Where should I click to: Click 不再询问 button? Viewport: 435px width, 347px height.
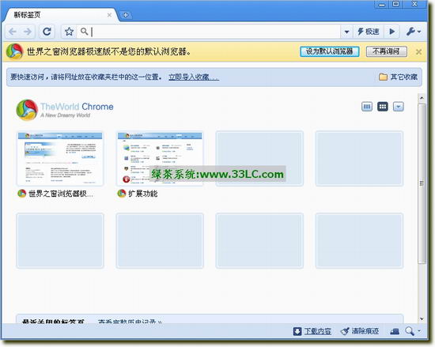click(387, 51)
